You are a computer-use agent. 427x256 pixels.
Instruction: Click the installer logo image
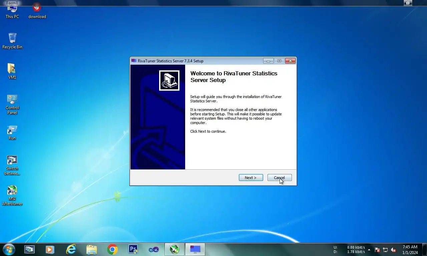pyautogui.click(x=169, y=80)
